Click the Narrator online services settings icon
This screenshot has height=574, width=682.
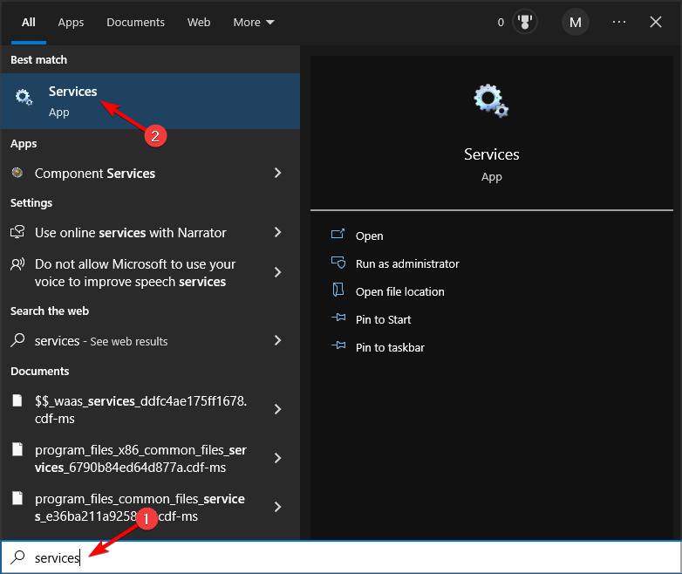click(17, 232)
